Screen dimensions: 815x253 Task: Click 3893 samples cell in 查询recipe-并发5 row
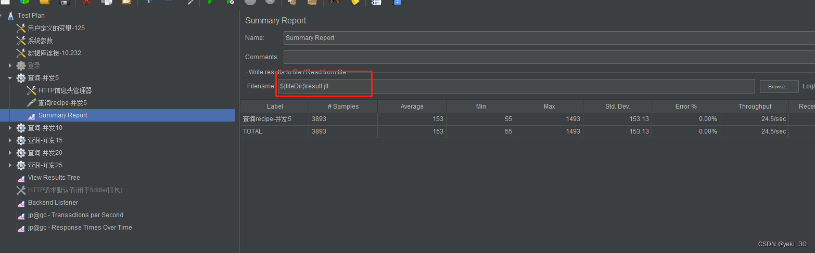pyautogui.click(x=343, y=119)
